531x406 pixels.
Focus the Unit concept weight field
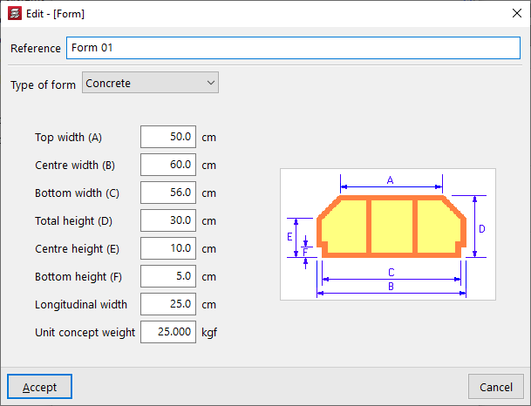pyautogui.click(x=167, y=332)
